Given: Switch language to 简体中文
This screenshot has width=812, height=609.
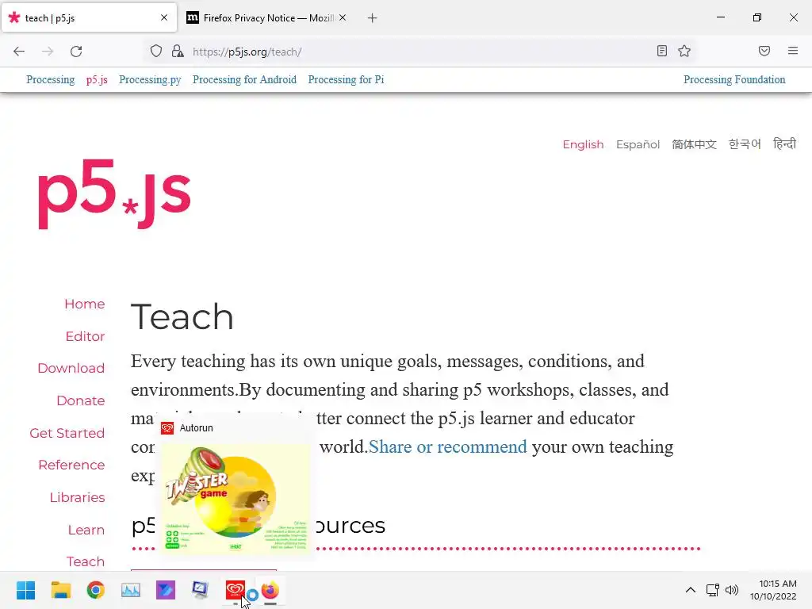Looking at the screenshot, I should (x=694, y=144).
